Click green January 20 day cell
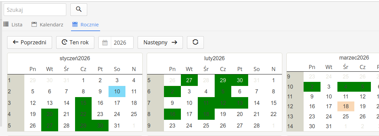This screenshot has width=379, height=136. click(49, 114)
